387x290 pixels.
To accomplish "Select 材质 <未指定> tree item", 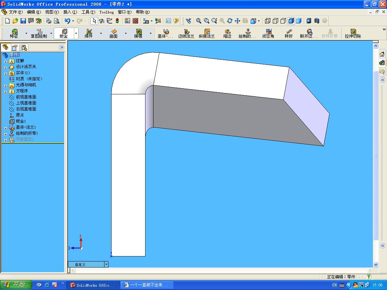I will tap(29, 79).
